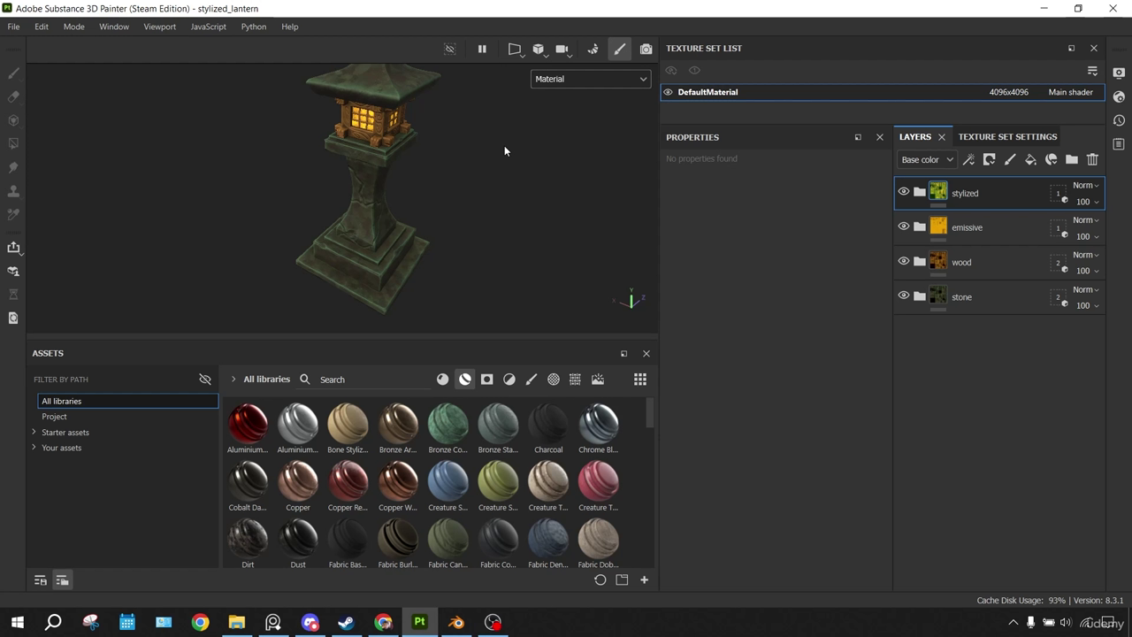Switch to Texture Set Settings tab

point(1007,137)
